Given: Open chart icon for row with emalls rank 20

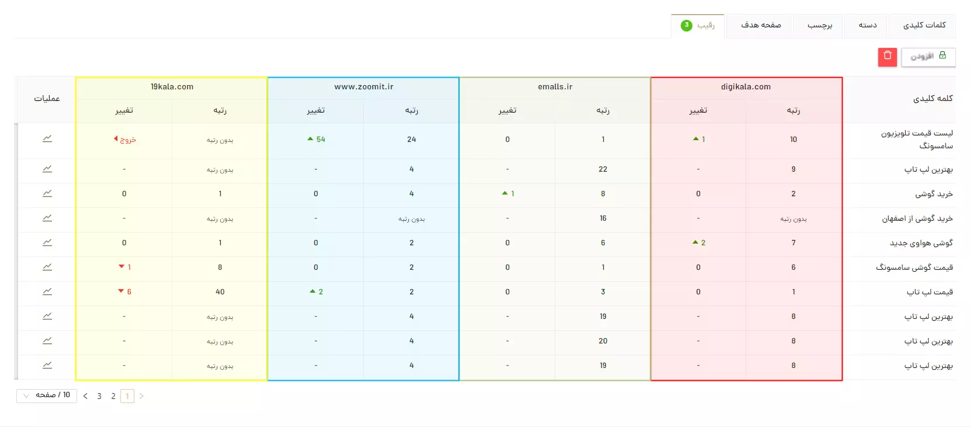Looking at the screenshot, I should coord(47,341).
